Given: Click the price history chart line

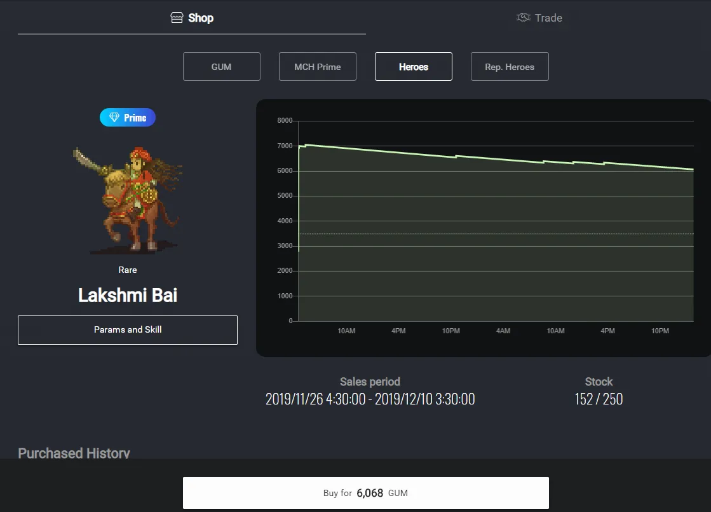Looking at the screenshot, I should [496, 158].
